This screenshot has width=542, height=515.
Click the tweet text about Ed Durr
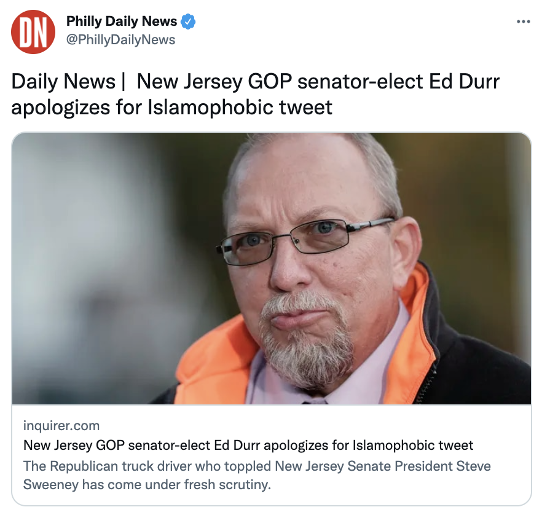pyautogui.click(x=256, y=95)
